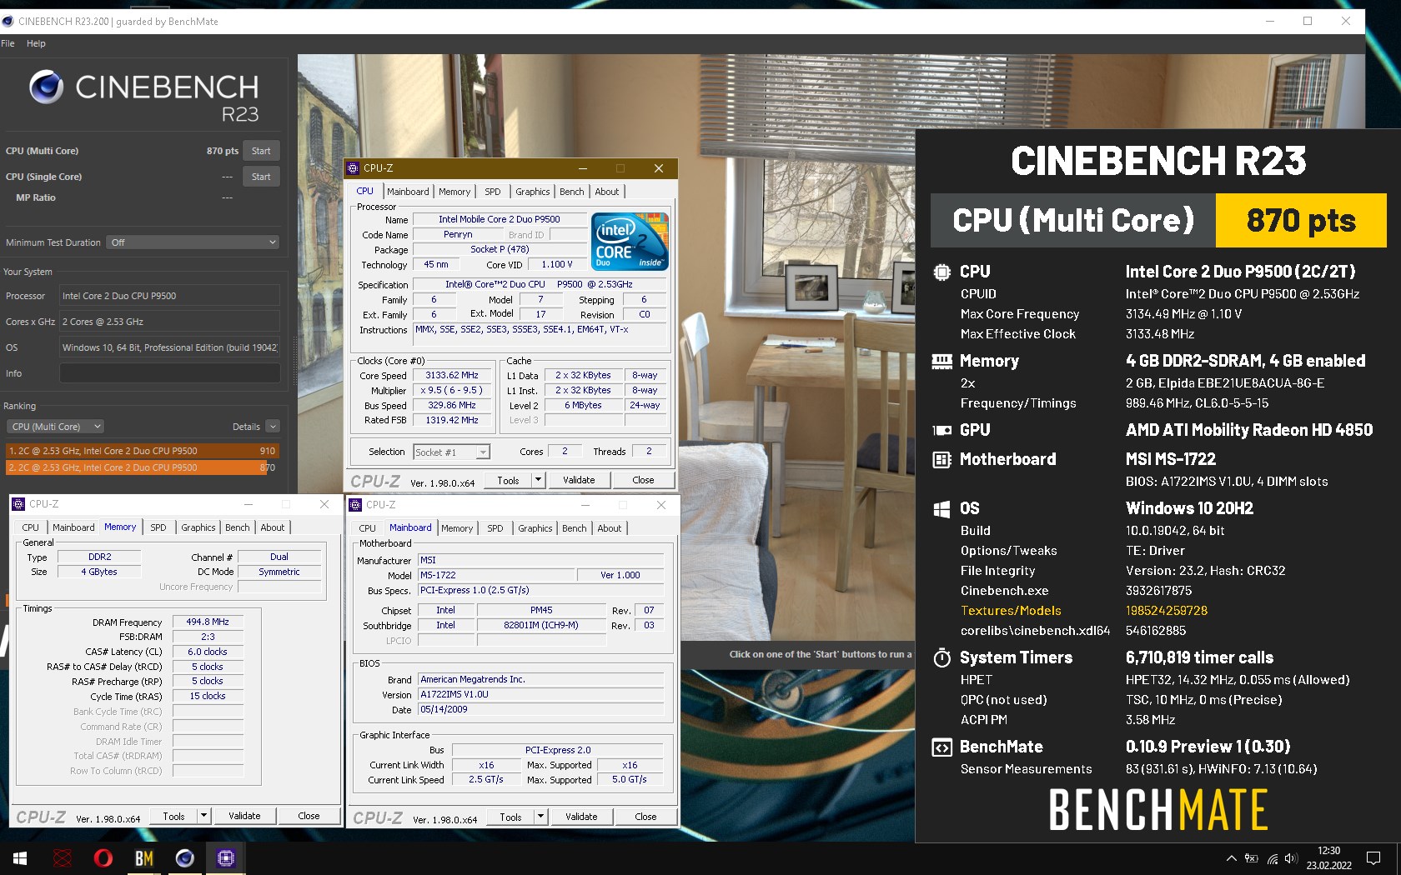Open the CPU (Multi Core) ranking dropdown
This screenshot has height=875, width=1401.
point(55,427)
